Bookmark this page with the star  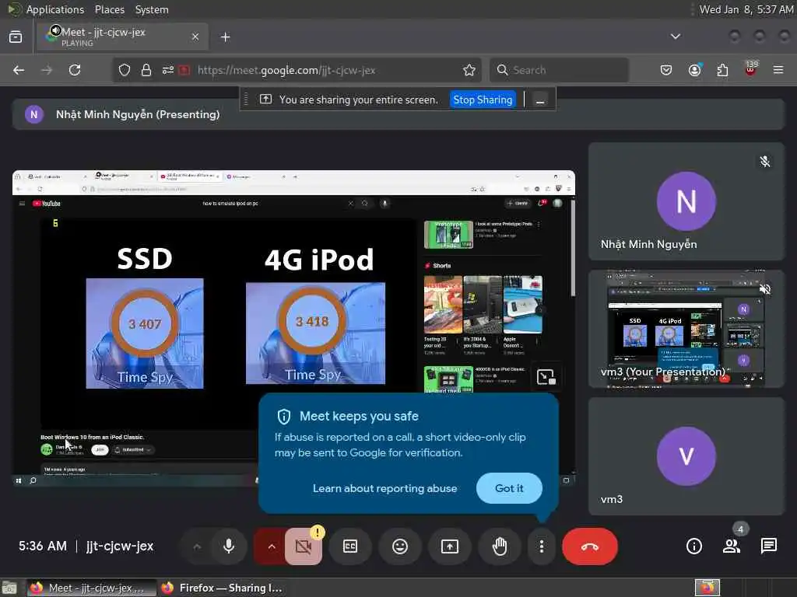tap(469, 70)
